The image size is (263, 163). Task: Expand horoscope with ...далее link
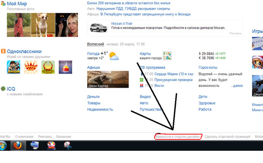(236, 86)
